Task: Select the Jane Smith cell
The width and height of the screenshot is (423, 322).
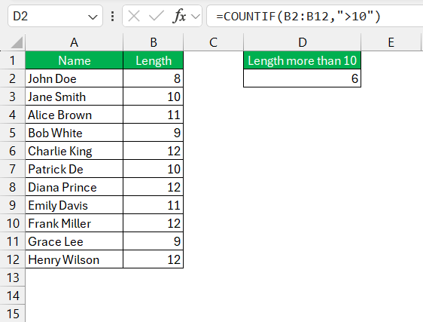Action: pyautogui.click(x=75, y=97)
